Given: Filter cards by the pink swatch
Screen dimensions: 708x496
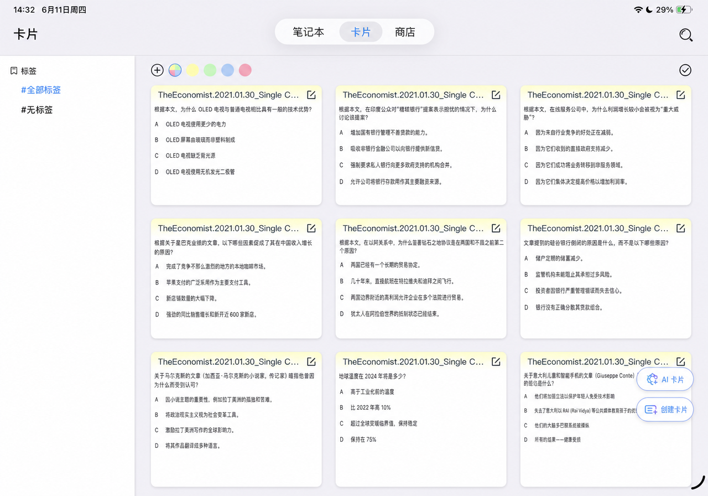Looking at the screenshot, I should [x=245, y=70].
